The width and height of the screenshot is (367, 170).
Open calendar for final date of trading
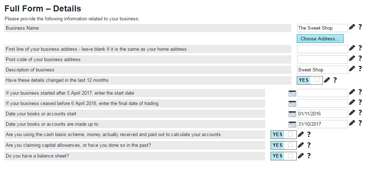(292, 104)
